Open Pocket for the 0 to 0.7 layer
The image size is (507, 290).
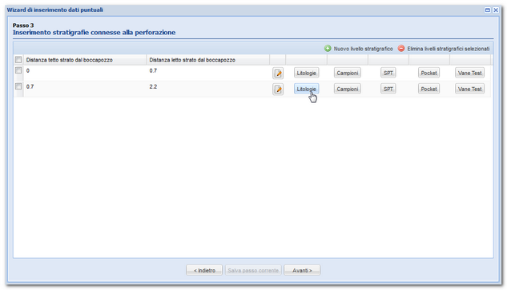click(x=429, y=73)
